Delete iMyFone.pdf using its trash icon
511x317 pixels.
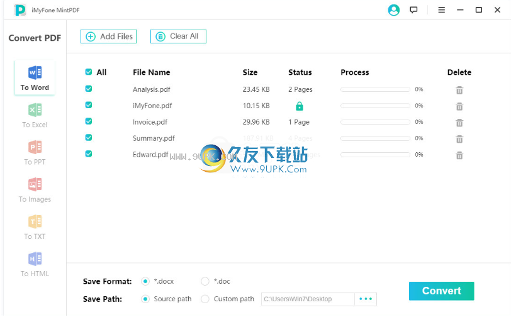click(x=459, y=106)
